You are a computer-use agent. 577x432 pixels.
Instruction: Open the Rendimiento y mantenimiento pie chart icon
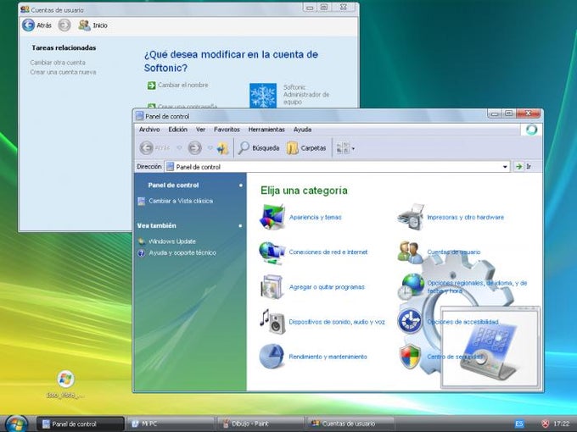pyautogui.click(x=272, y=357)
